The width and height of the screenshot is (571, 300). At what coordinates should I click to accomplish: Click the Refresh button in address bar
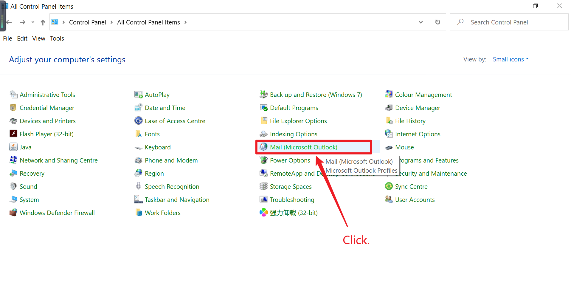point(437,22)
